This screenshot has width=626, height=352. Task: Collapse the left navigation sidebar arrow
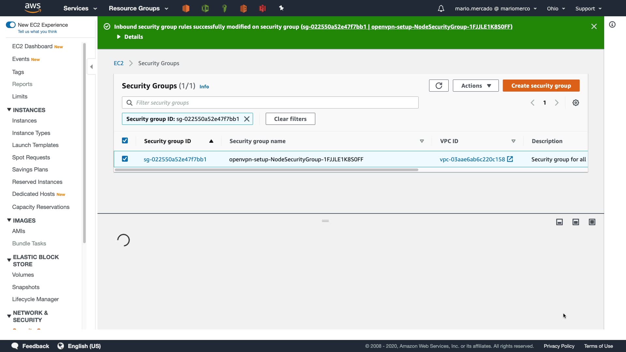click(x=92, y=67)
